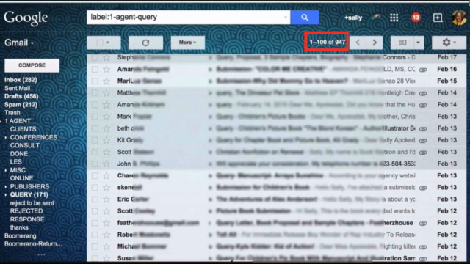Screen dimensions: 470x264
Task: Select the Amanda Feb 16 message checkbox
Action: pos(95,70)
